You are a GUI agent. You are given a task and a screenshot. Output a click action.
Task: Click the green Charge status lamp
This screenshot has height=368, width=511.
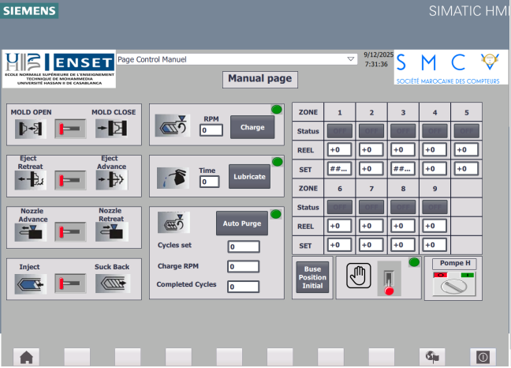277,110
